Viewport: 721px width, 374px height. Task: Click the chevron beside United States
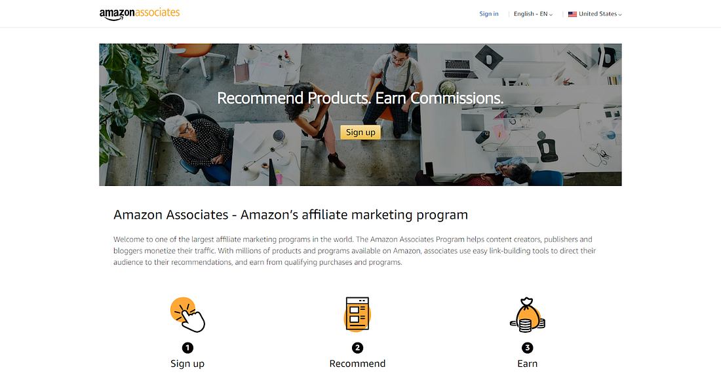tap(620, 14)
